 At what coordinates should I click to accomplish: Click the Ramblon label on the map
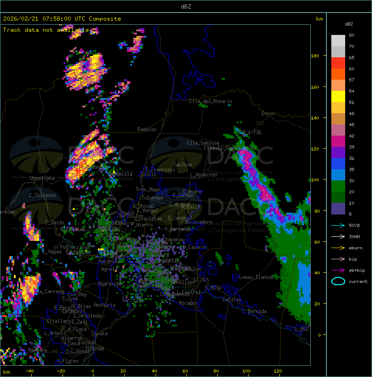[147, 129]
